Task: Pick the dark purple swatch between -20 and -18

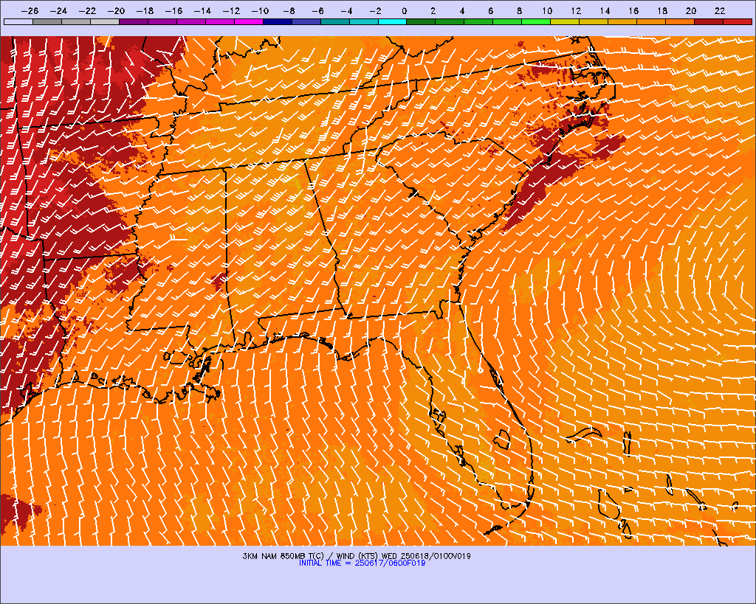Action: [134, 21]
